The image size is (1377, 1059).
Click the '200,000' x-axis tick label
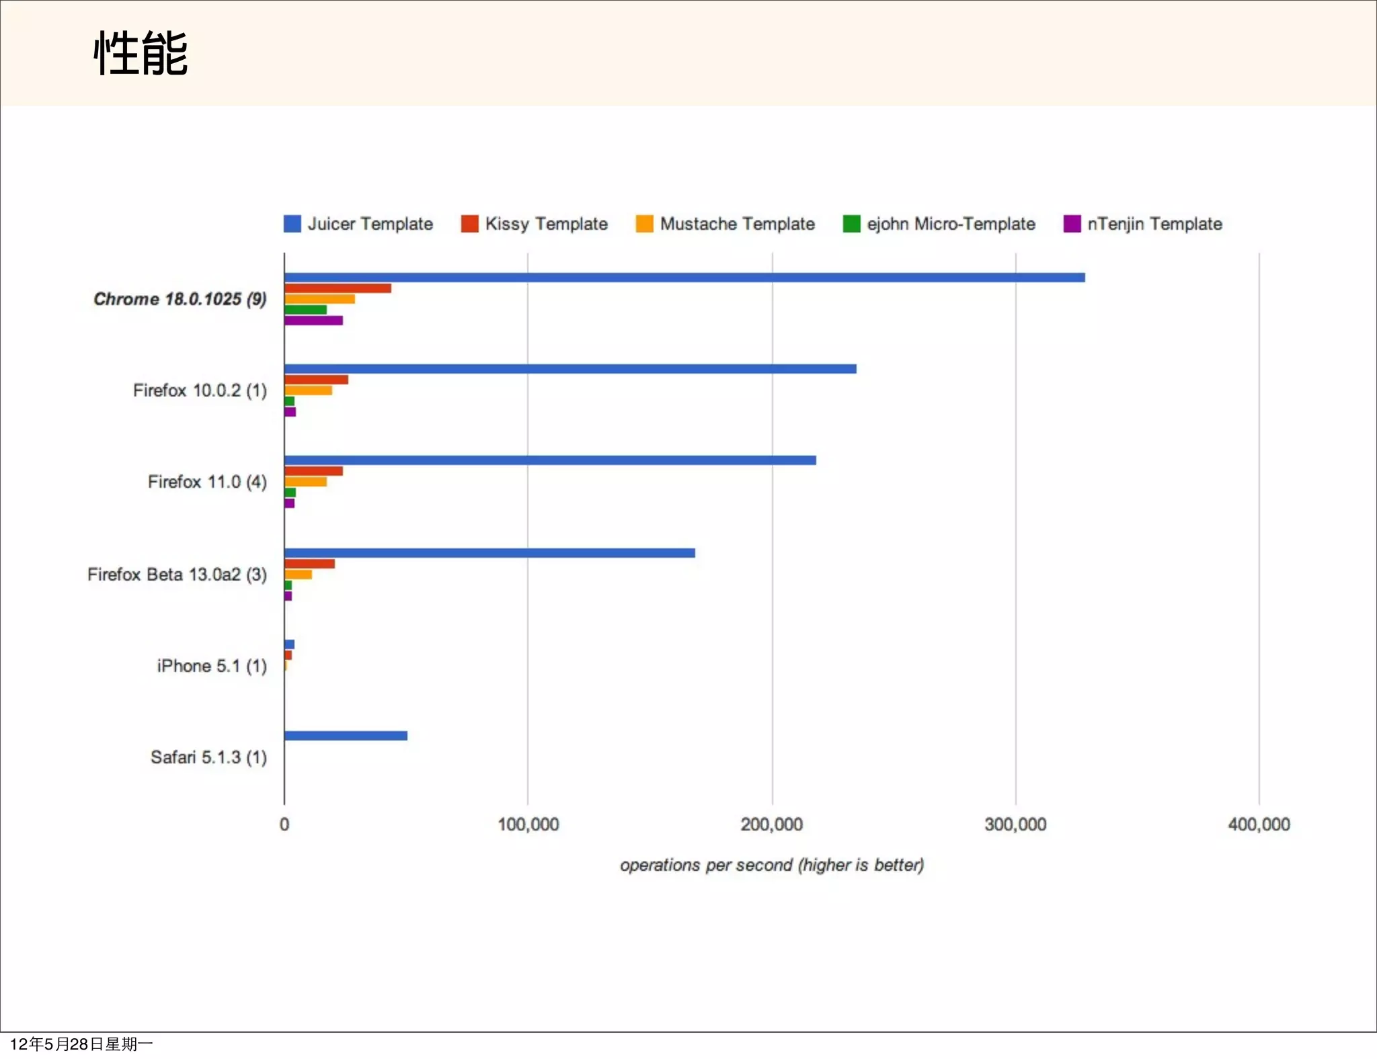point(772,824)
